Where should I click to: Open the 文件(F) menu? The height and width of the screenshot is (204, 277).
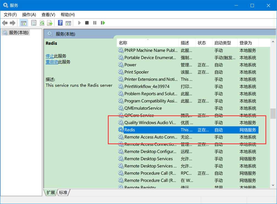click(10, 15)
